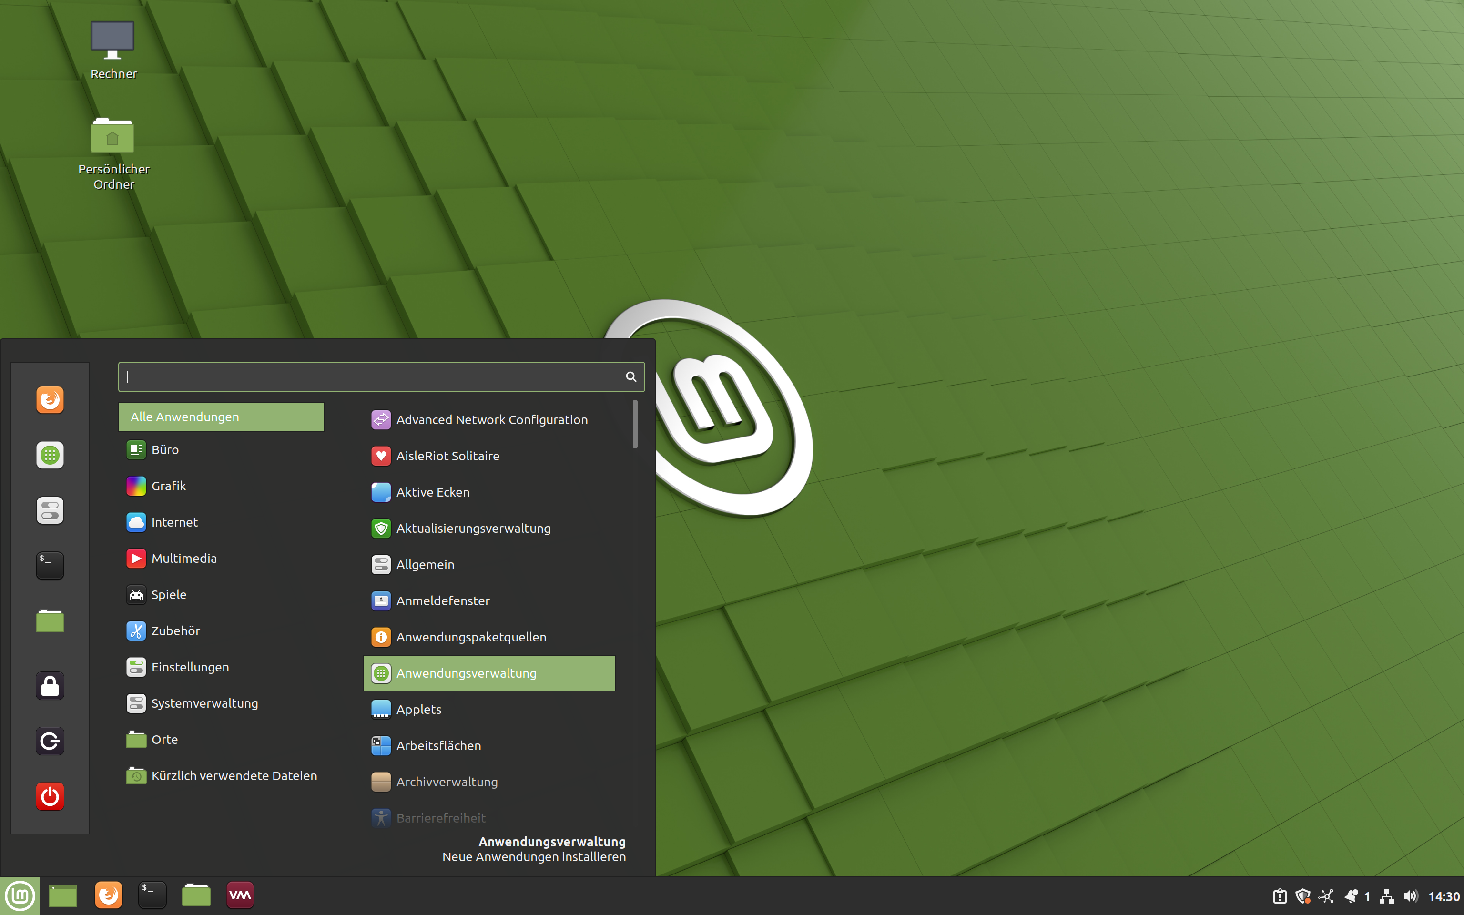Select the Alle Anwendungen category
1464x915 pixels.
point(222,417)
